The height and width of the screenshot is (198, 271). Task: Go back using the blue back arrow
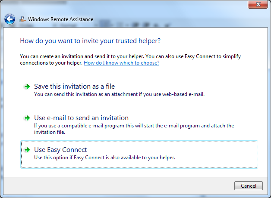click(x=9, y=19)
